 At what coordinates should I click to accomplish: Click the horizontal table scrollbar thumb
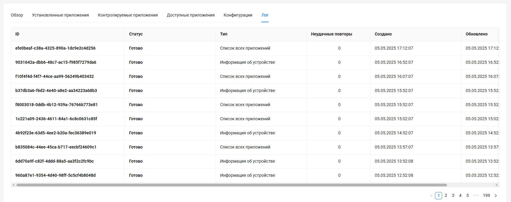point(232,185)
